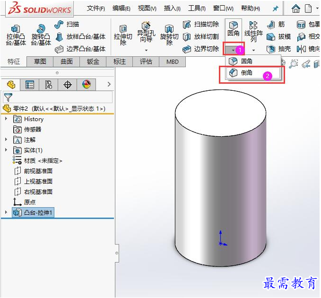The width and height of the screenshot is (321, 298).
Task: Select the 右视基准面 right plane
Action: coord(34,192)
